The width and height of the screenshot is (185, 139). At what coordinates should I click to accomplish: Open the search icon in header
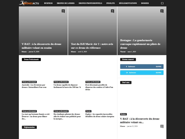pyautogui.click(x=162, y=3)
